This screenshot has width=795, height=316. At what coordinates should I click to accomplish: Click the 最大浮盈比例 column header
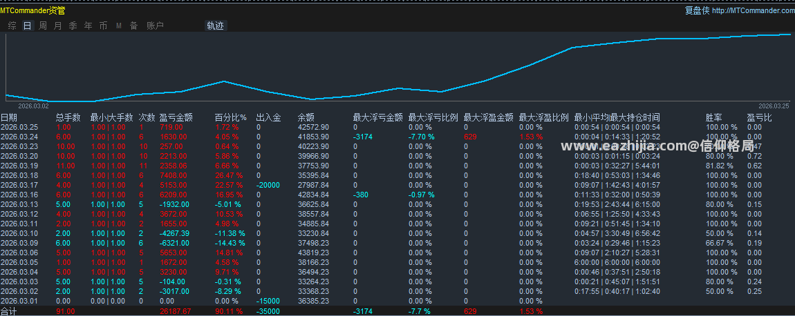543,117
